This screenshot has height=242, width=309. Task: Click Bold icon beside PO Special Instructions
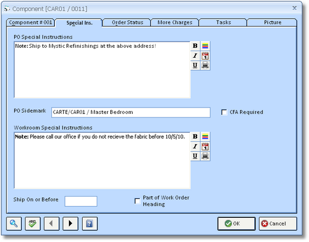[195, 46]
